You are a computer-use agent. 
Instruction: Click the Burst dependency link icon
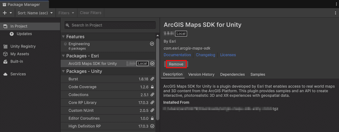point(152,79)
